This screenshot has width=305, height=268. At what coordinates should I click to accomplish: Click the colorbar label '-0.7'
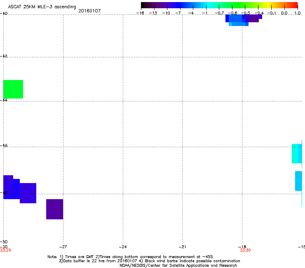point(219,13)
